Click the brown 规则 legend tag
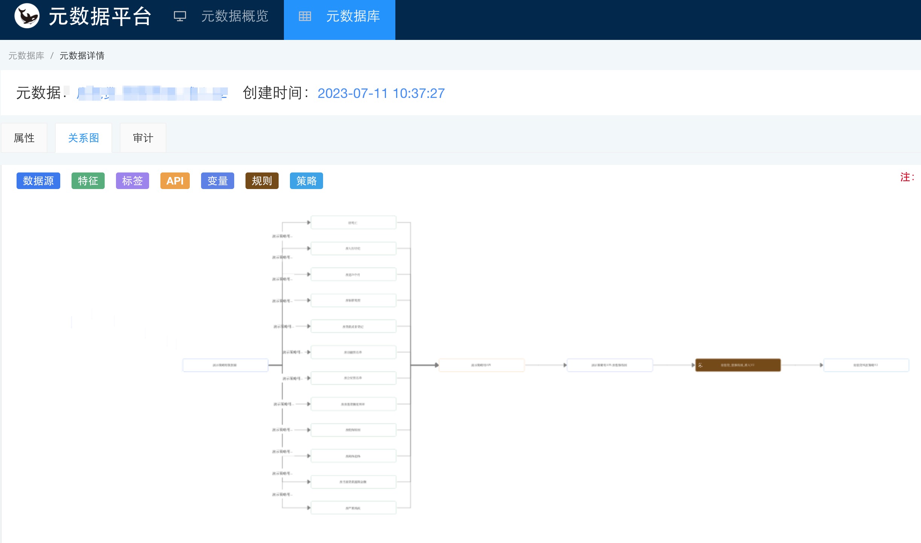Viewport: 921px width, 543px height. coord(262,181)
